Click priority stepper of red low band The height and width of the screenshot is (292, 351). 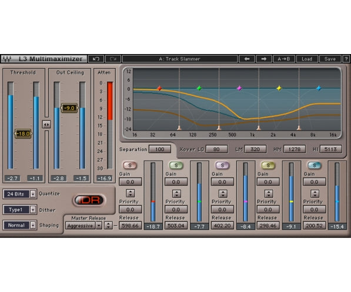point(131,193)
